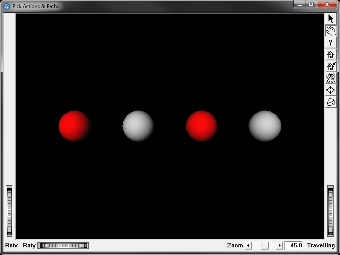Click the Rotx vertical thumbwheel
Screen dimensions: 340x255
(9, 211)
